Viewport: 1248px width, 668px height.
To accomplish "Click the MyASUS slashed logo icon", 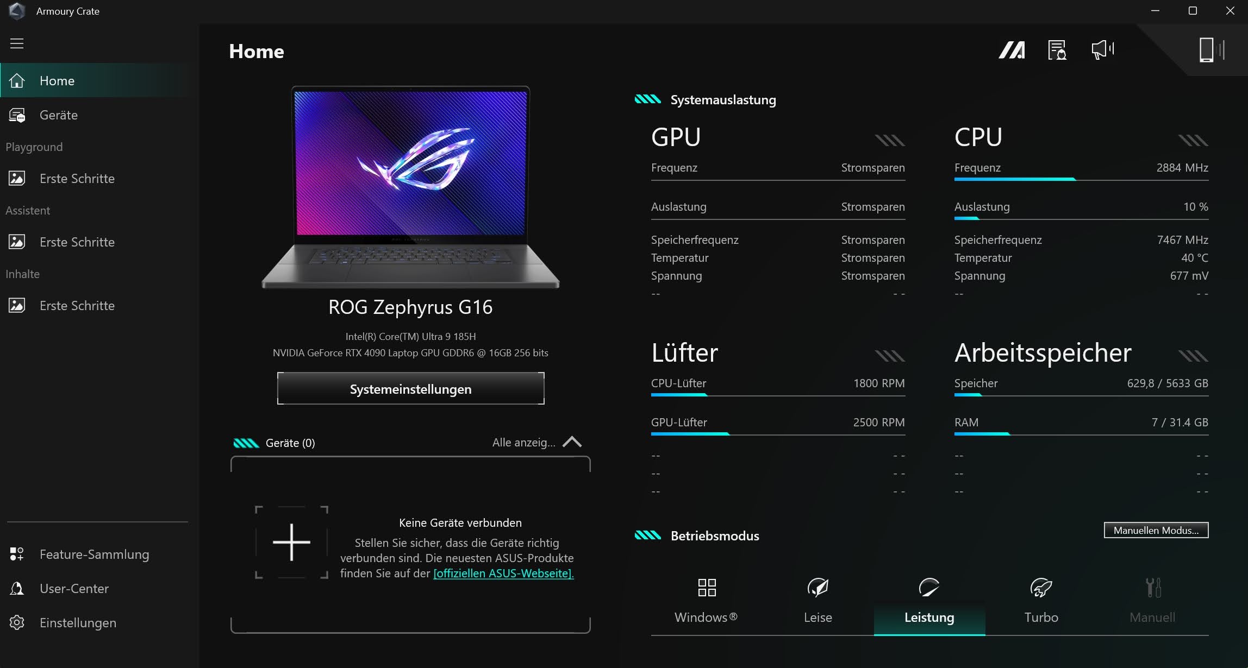I will (1012, 51).
